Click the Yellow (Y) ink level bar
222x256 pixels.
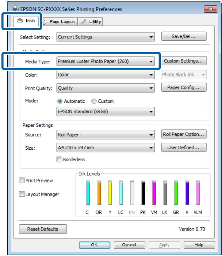[x=110, y=193]
